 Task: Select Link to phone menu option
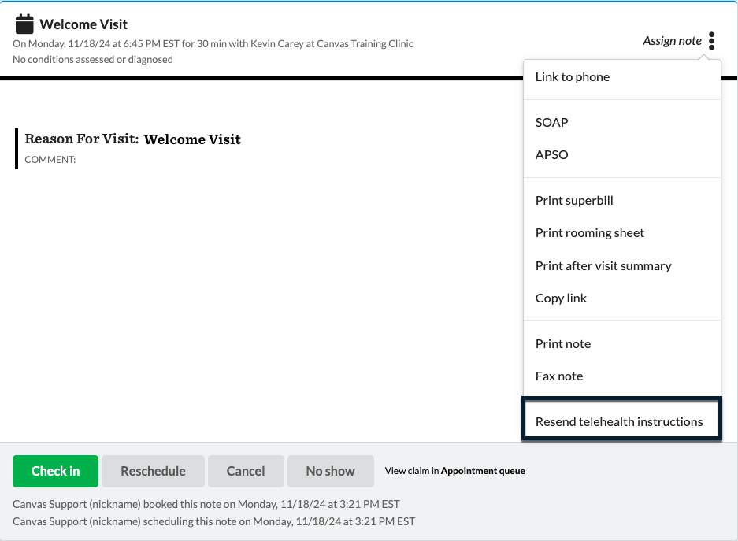point(621,77)
